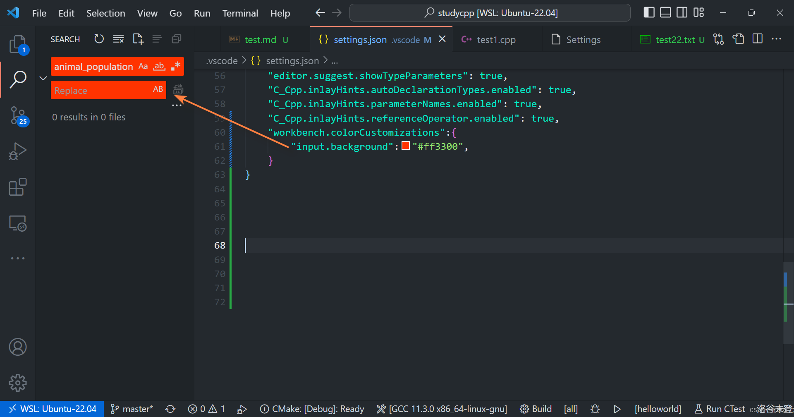Open the Edit menu

pos(66,13)
